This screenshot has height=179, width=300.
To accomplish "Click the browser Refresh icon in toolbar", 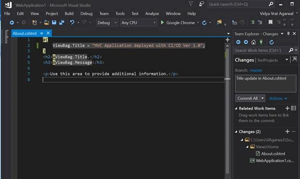I will pos(204,23).
